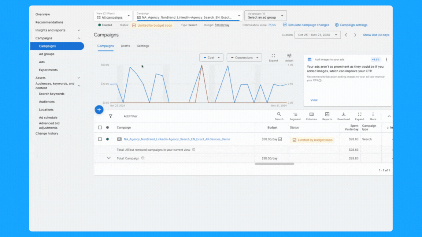Click the Simulate campaign changes icon
The image size is (422, 237).
(285, 25)
